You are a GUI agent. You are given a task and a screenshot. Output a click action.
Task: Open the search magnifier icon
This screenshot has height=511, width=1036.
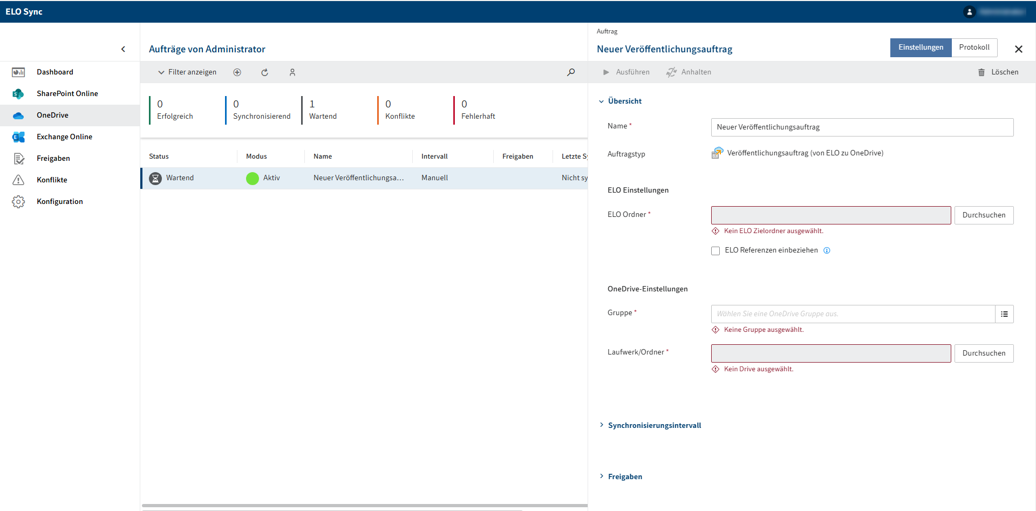(x=571, y=72)
